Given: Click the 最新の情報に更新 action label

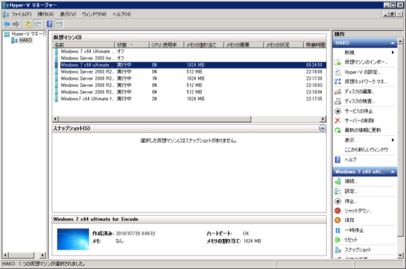Looking at the screenshot, I should (362, 130).
